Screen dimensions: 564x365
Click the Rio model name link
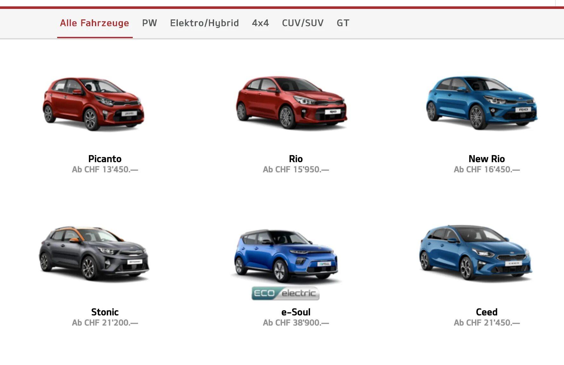pos(296,159)
